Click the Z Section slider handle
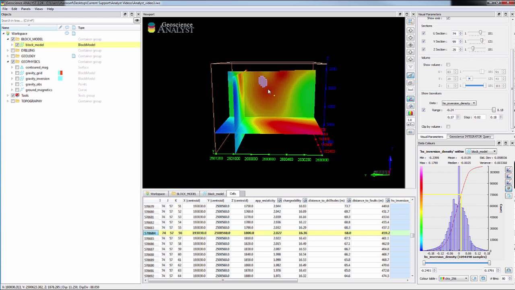 [x=473, y=49]
